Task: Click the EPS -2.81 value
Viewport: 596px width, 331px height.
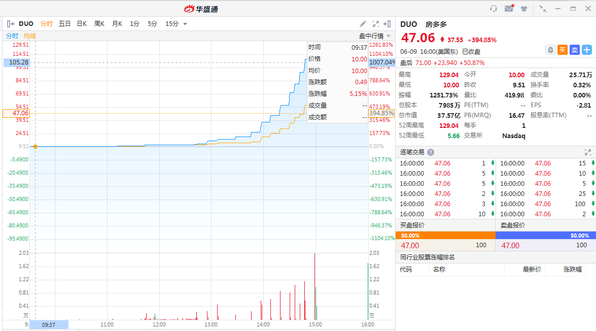Action: (x=584, y=106)
